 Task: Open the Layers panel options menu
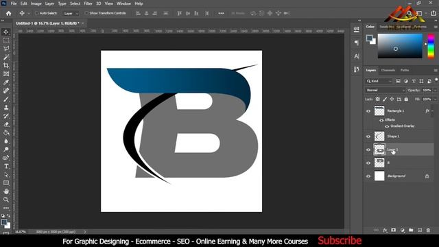(x=436, y=70)
